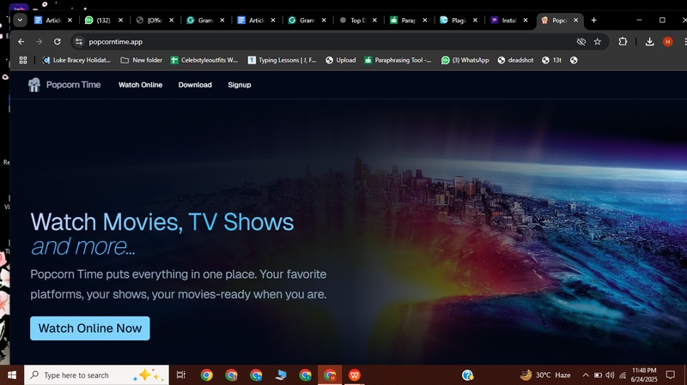Open the volume speaker icon
Viewport: 687px width, 385px height.
click(610, 375)
